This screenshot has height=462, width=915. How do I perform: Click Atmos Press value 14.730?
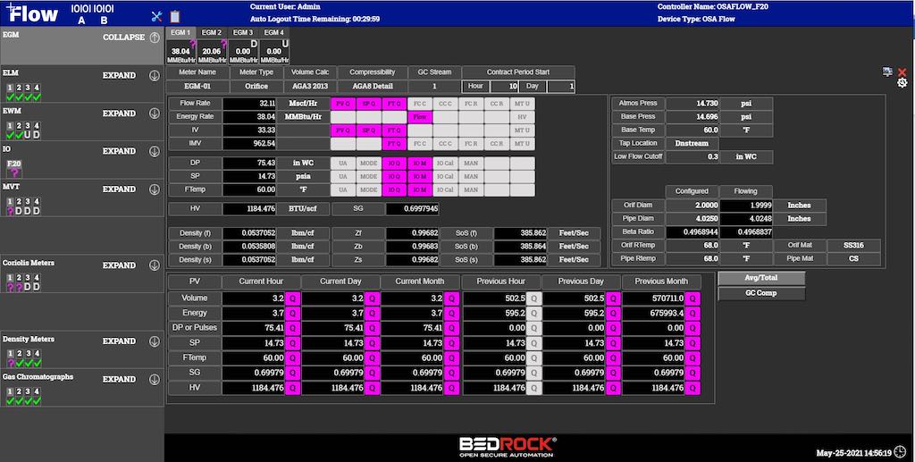point(693,104)
